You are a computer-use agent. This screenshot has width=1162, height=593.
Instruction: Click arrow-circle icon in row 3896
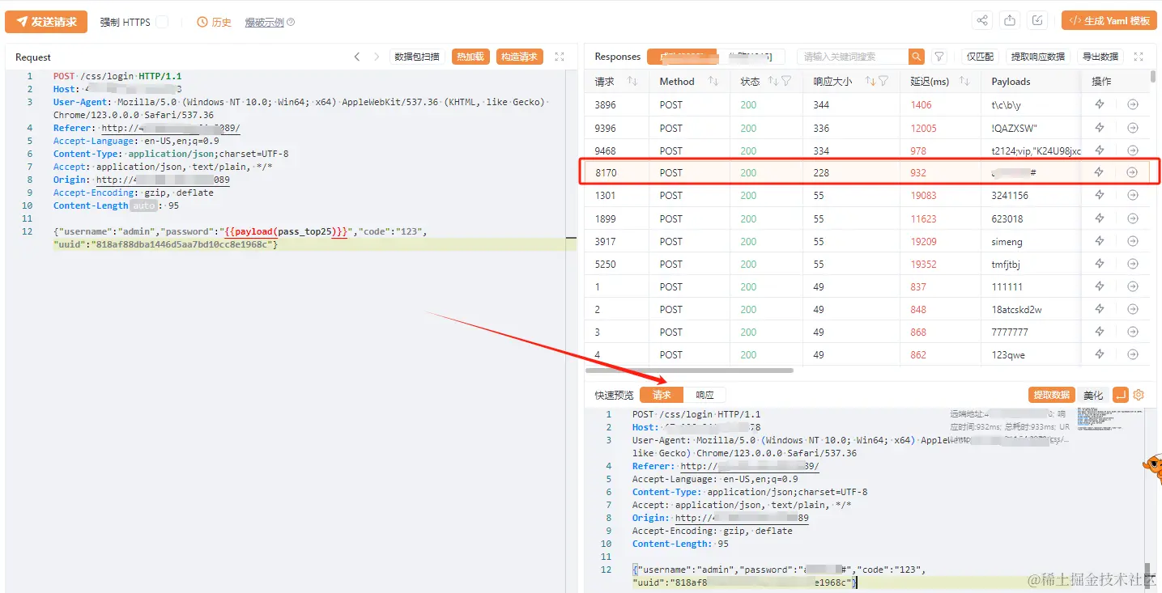1133,104
